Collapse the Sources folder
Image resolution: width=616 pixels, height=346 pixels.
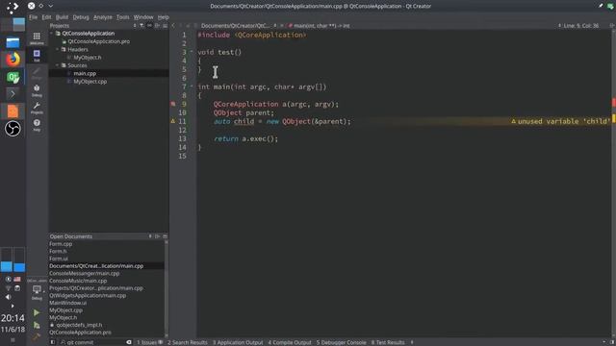pos(58,65)
